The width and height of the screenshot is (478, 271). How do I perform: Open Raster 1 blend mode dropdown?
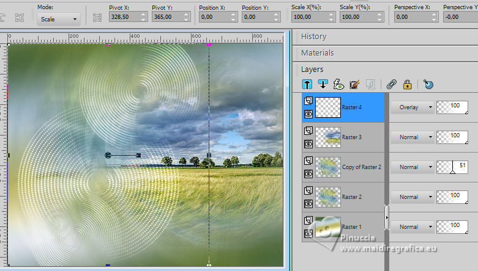coord(412,226)
